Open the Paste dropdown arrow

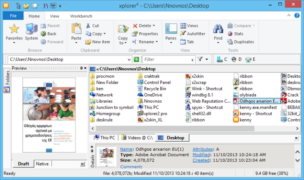tap(76, 43)
